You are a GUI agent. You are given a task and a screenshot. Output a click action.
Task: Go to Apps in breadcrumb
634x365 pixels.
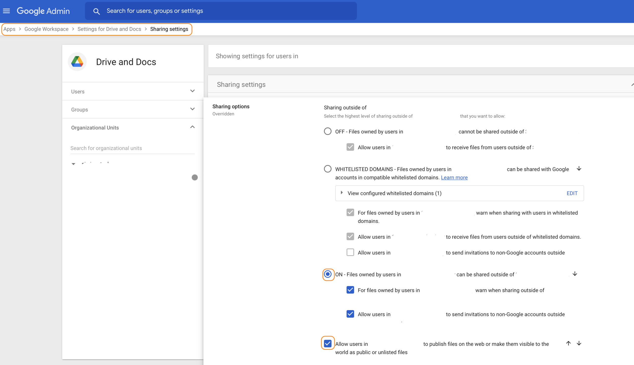click(9, 29)
